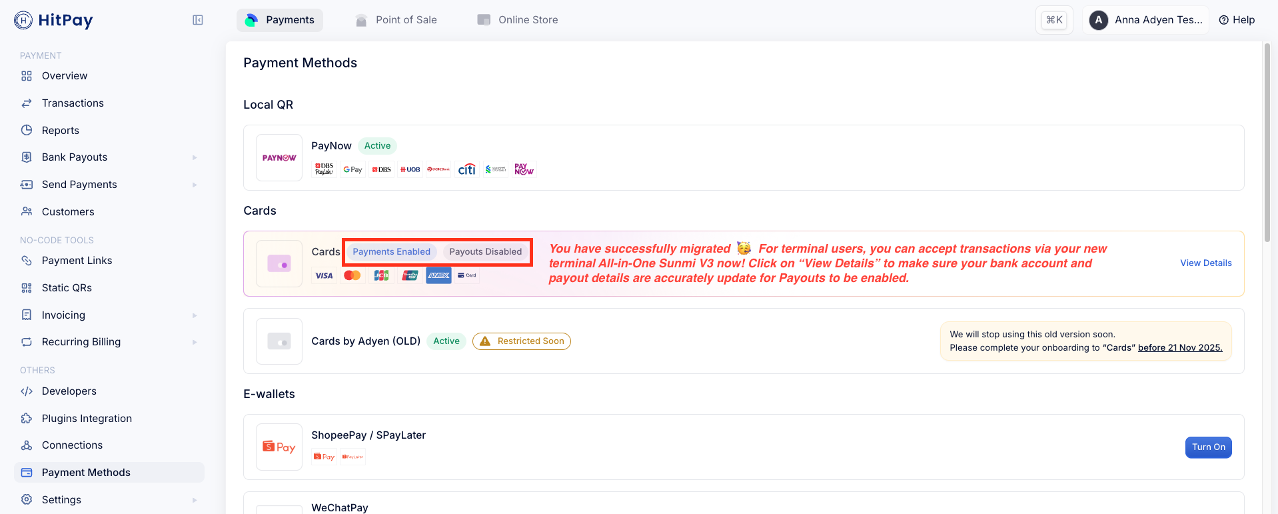Click the before 21 Nov 2025 link
The width and height of the screenshot is (1278, 514).
1180,347
